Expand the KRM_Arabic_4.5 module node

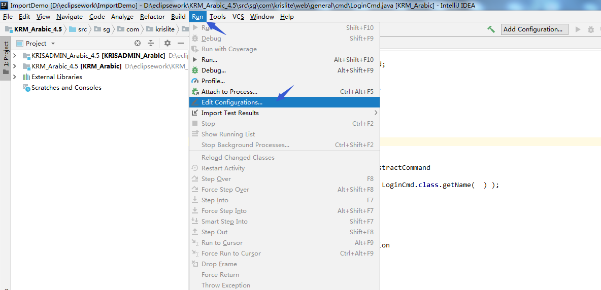tap(15, 66)
